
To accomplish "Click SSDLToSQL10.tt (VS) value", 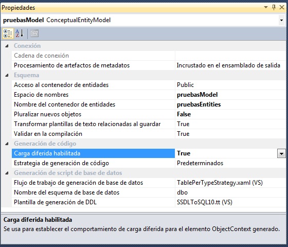I will click(x=205, y=202).
